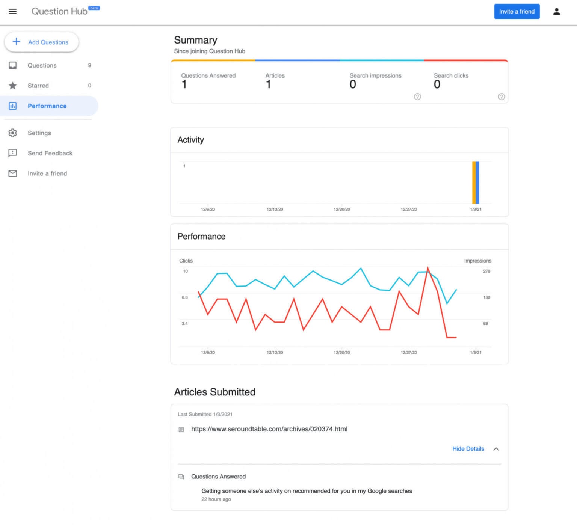This screenshot has height=525, width=577.
Task: Click the Questions inbox icon
Action: [x=13, y=65]
